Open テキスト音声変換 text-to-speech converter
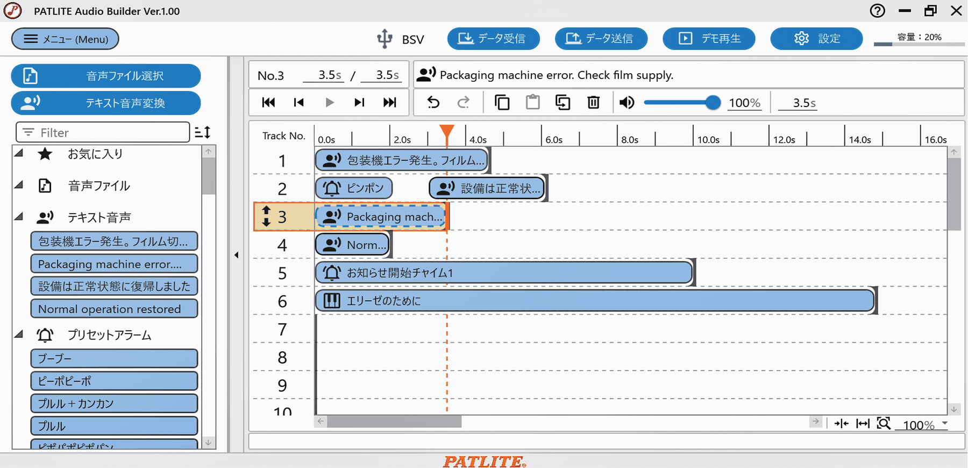968x468 pixels. tap(106, 103)
